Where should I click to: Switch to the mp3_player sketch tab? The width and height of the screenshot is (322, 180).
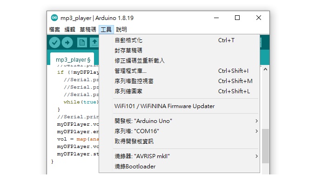pos(72,59)
